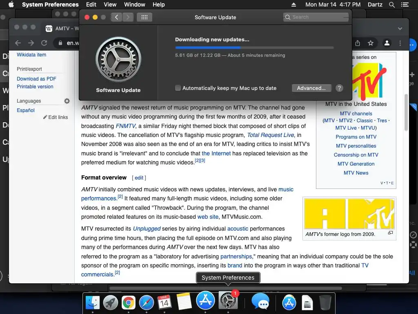The height and width of the screenshot is (314, 418).
Task: Click the eject icon in the menu bar
Action: coord(293,4)
